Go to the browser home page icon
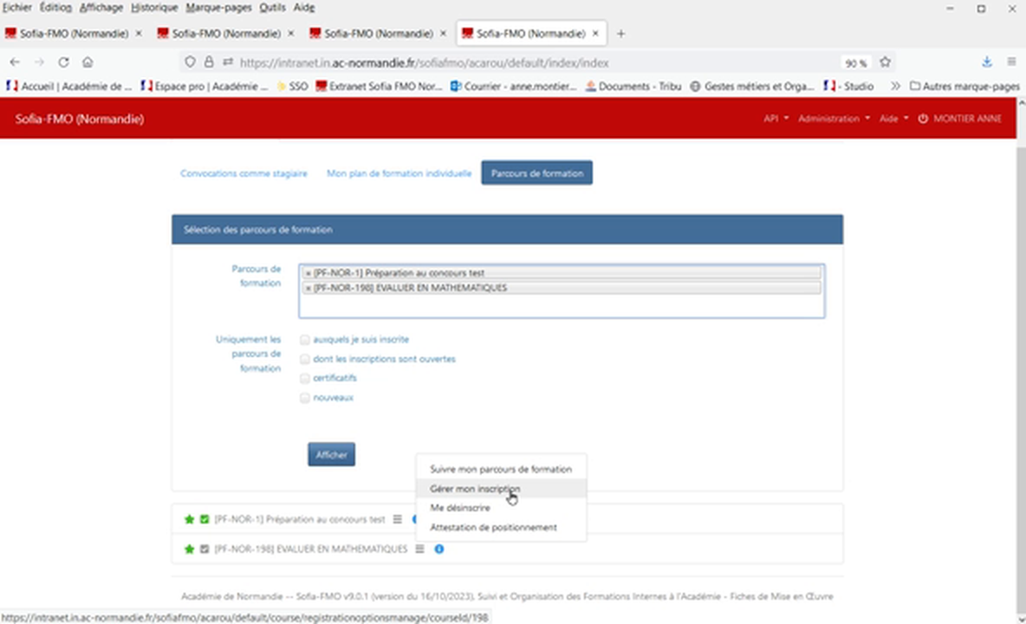 tap(88, 62)
